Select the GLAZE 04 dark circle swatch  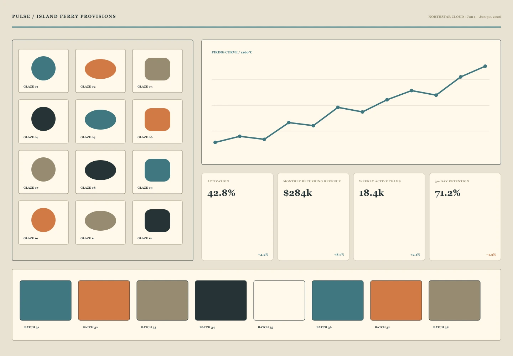(x=43, y=119)
